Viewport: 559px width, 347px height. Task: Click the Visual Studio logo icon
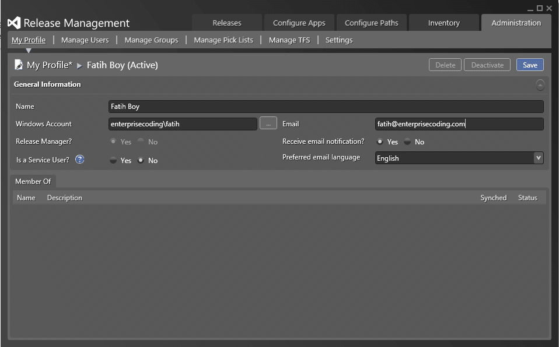[14, 23]
